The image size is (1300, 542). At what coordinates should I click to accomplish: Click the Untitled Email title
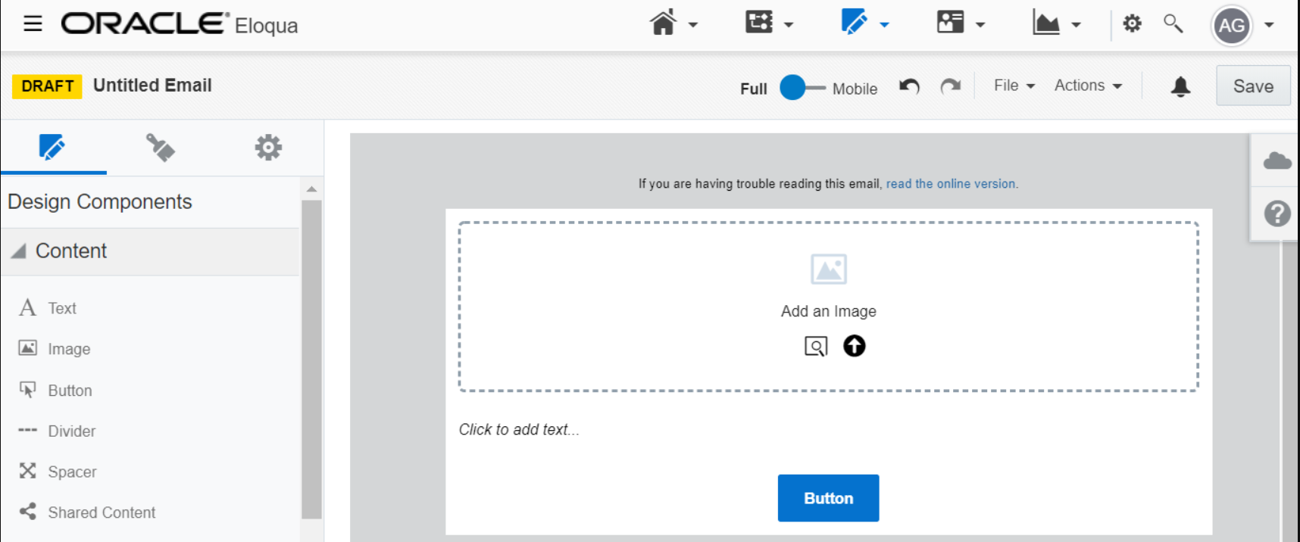(x=152, y=86)
